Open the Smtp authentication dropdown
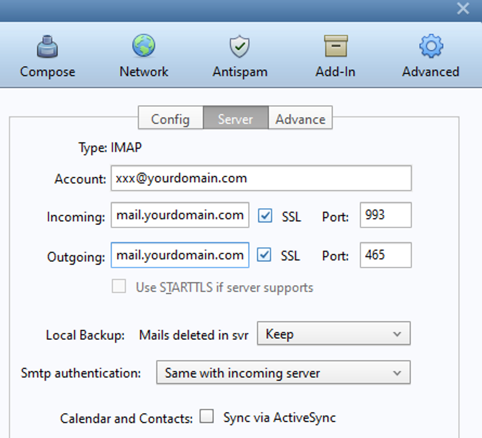 pyautogui.click(x=283, y=373)
